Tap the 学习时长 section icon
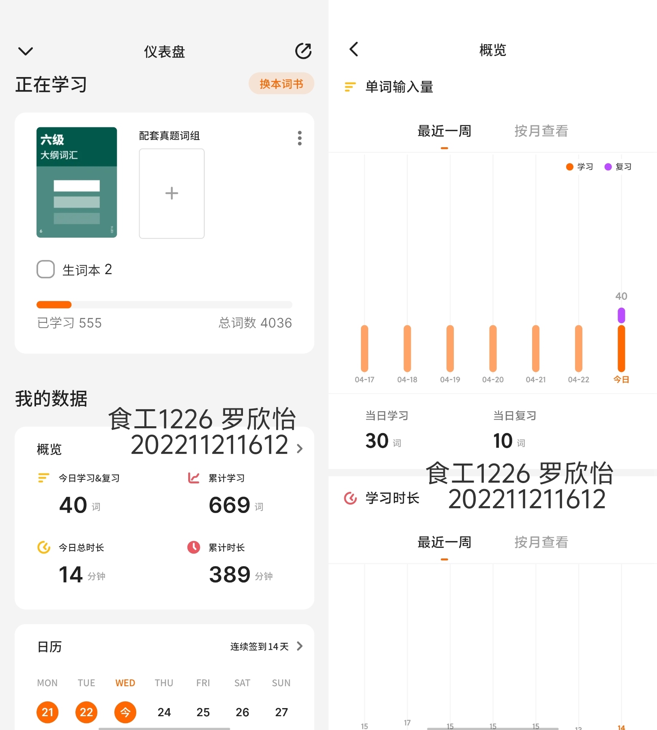This screenshot has width=657, height=730. pyautogui.click(x=350, y=498)
